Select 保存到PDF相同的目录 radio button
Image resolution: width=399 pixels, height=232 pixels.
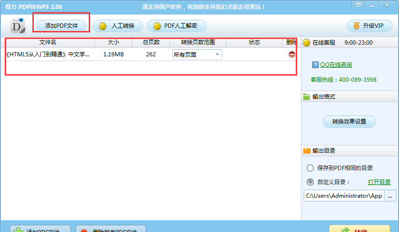[310, 168]
